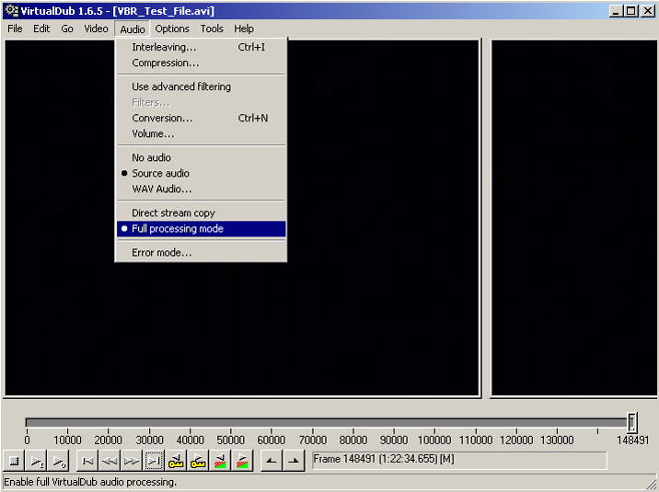Open the Help menu
This screenshot has width=659, height=492.
pos(244,29)
